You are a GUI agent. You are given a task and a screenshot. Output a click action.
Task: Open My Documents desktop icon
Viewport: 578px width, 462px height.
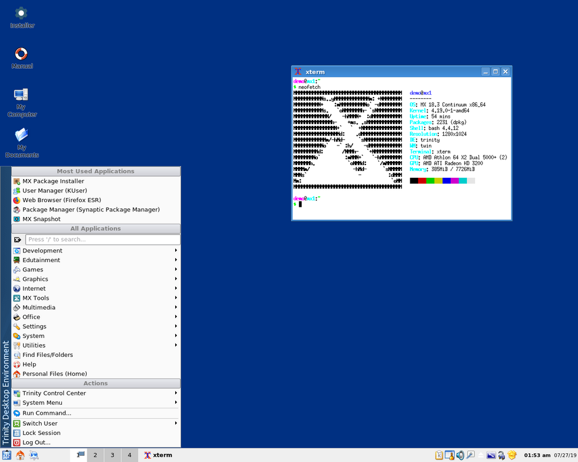tap(21, 143)
